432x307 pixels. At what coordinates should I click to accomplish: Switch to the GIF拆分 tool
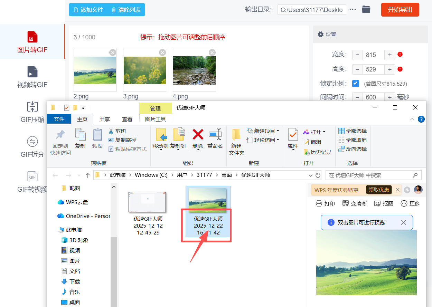pyautogui.click(x=32, y=147)
